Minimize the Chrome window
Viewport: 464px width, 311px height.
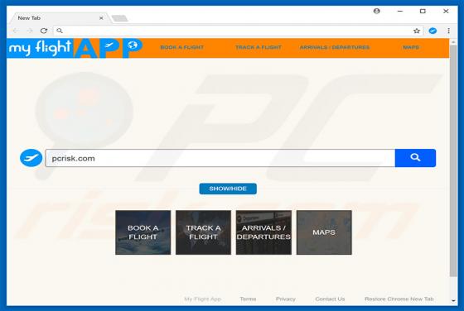pos(399,11)
